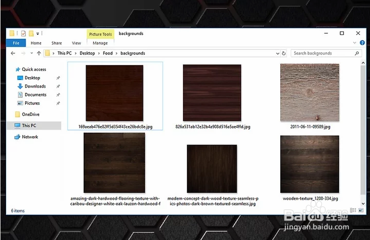Image resolution: width=370 pixels, height=240 pixels.
Task: Select thumbnail 2011-06-11-09589.jpg
Action: (x=310, y=93)
